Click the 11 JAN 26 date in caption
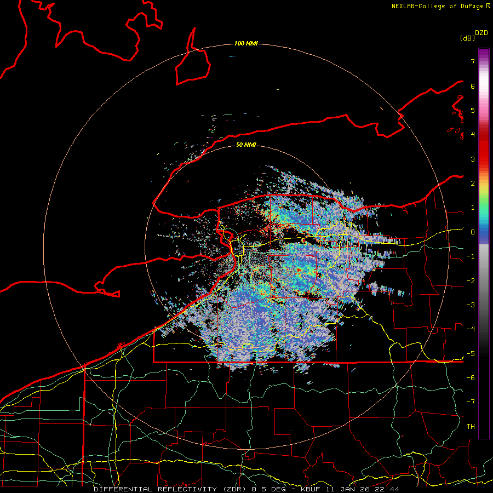 pos(348,489)
